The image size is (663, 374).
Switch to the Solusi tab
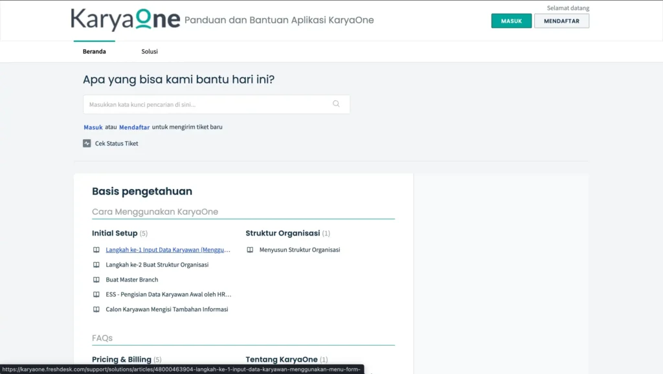[150, 52]
